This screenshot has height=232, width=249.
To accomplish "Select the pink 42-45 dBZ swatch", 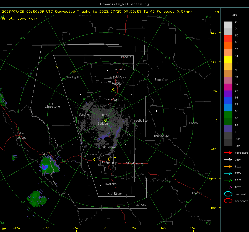I will click(x=228, y=80).
